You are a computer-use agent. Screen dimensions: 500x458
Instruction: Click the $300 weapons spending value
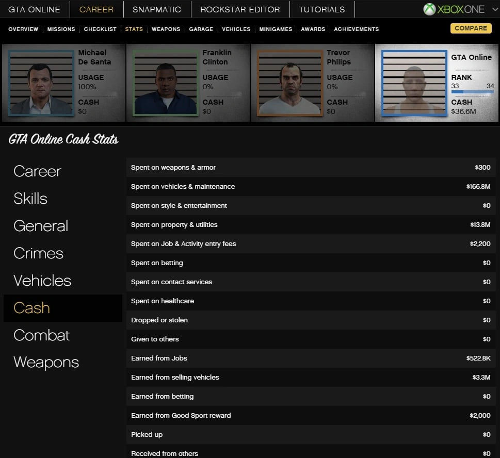pos(483,167)
